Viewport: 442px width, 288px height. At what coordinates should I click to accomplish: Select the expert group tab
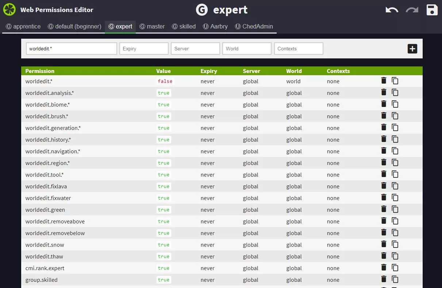coord(120,27)
